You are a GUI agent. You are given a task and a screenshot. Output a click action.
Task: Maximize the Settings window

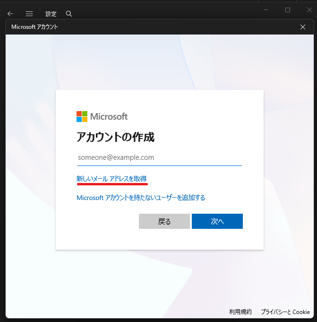(x=288, y=9)
